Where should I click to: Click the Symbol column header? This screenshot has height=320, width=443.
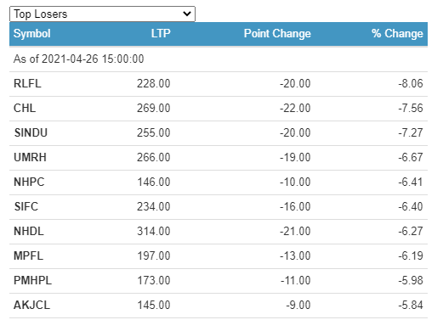tap(32, 34)
